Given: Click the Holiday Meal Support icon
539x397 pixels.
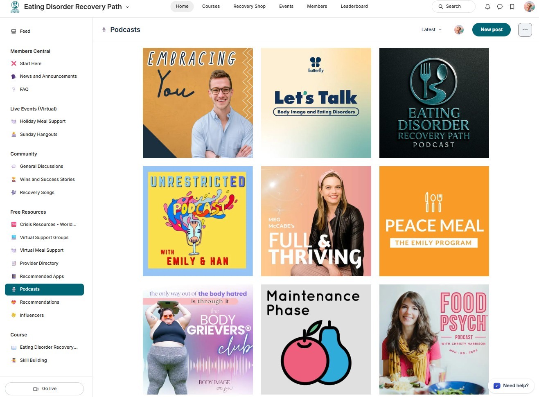Looking at the screenshot, I should coord(14,122).
